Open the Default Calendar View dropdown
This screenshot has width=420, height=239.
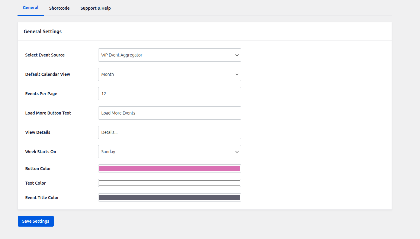click(x=169, y=74)
